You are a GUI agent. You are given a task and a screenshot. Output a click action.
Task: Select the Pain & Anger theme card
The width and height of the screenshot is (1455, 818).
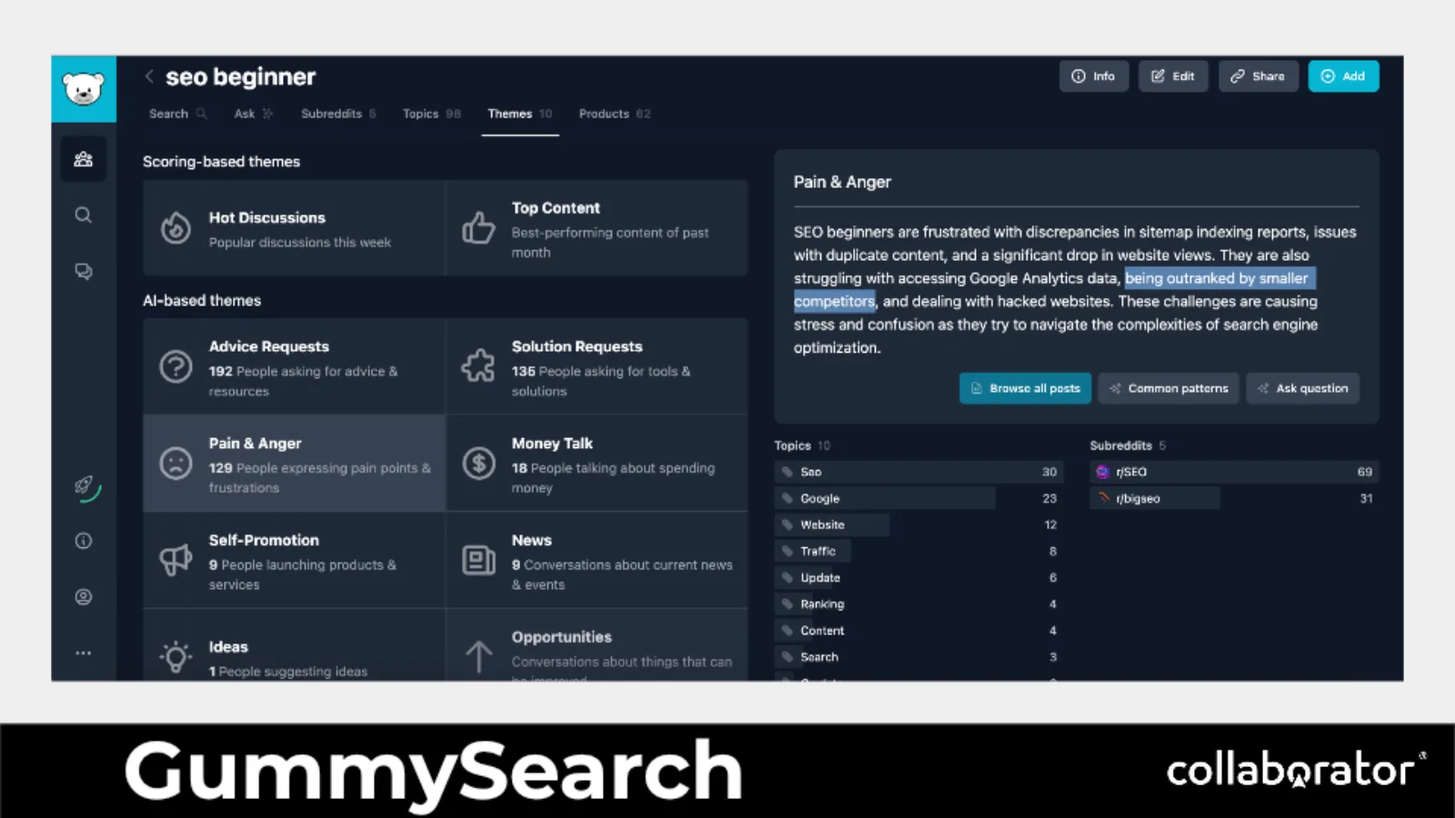coord(294,464)
